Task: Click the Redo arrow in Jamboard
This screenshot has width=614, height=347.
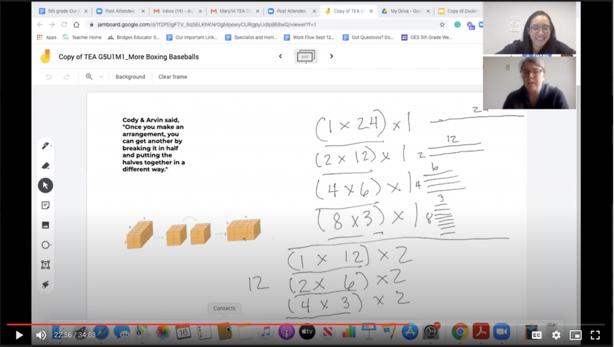Action: click(67, 77)
